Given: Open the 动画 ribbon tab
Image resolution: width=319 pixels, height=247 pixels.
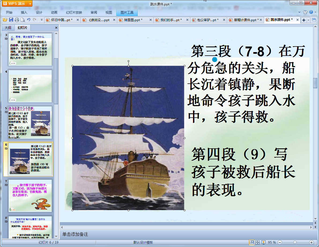Looking at the screenshot, I should point(54,12).
